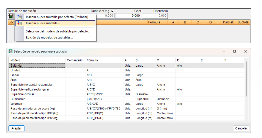Viewport: 262px width, 138px height.
Task: Click the Aceptar button
Action: (16, 128)
